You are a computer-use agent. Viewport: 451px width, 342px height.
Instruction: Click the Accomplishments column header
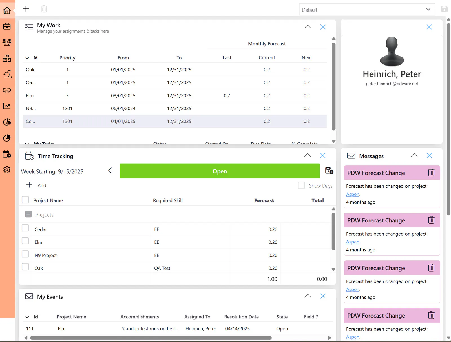point(140,317)
